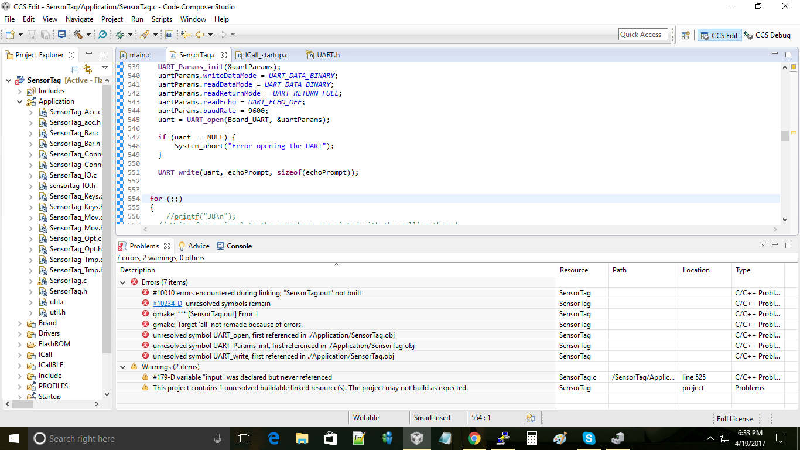Open Microsoft Edge from the taskbar
This screenshot has width=800, height=450.
(273, 438)
